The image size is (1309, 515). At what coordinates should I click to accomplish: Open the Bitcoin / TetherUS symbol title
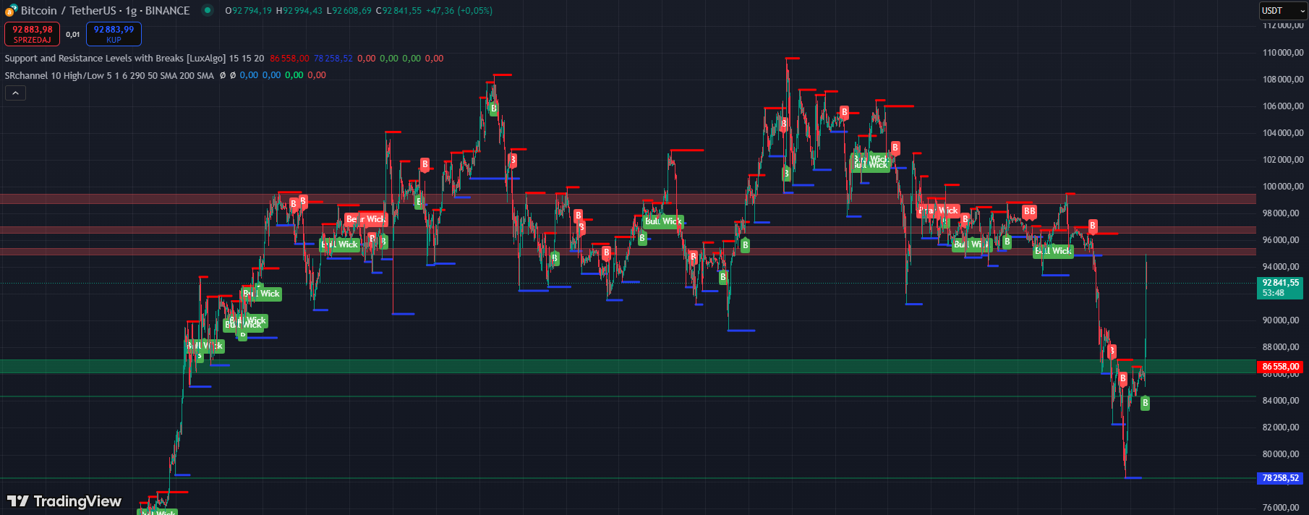[x=105, y=11]
